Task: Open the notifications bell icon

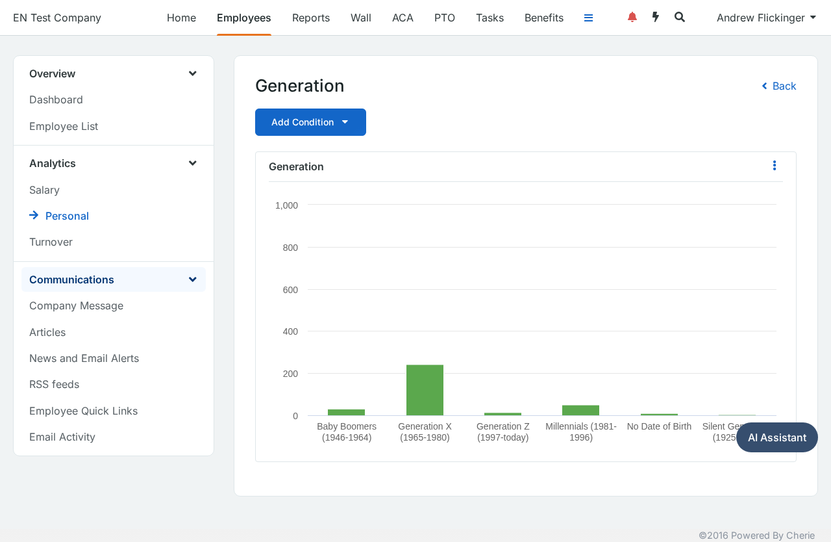Action: point(632,18)
